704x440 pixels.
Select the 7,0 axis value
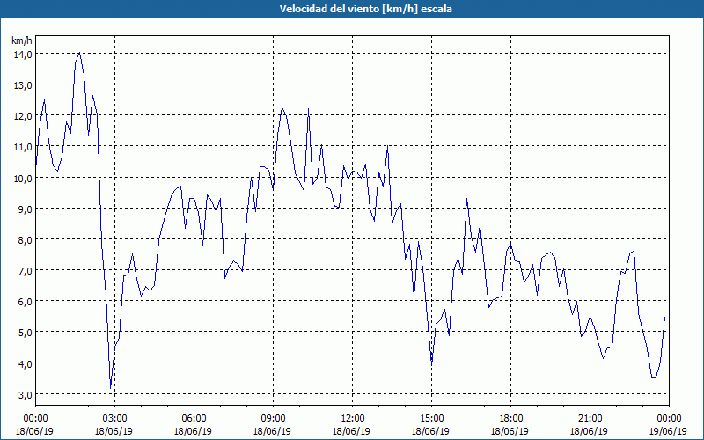[x=25, y=271]
